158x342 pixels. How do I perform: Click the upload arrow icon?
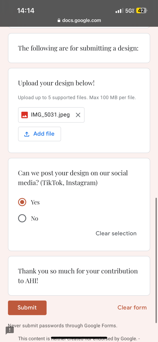27,134
